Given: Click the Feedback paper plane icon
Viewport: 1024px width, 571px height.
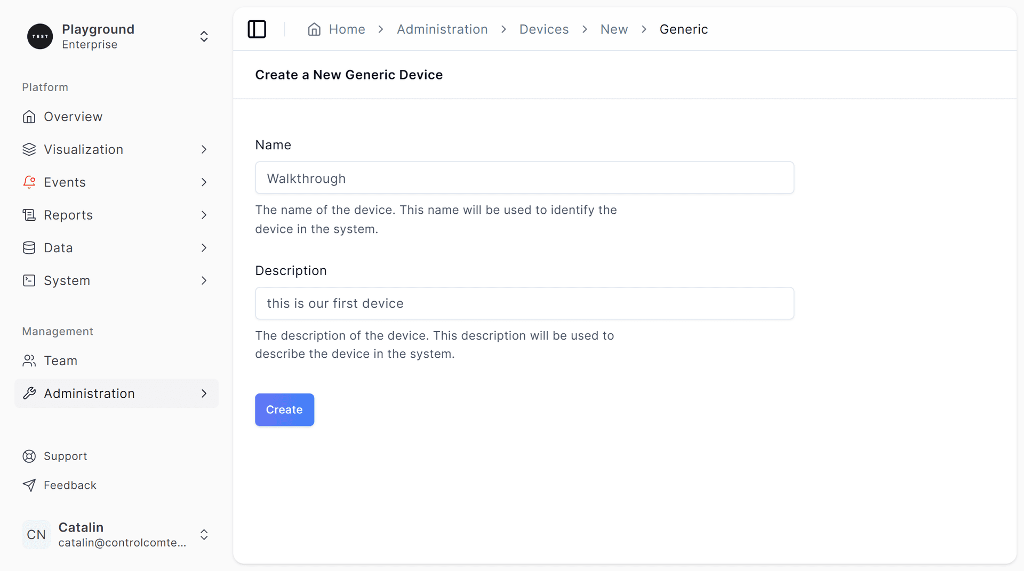Looking at the screenshot, I should (29, 485).
